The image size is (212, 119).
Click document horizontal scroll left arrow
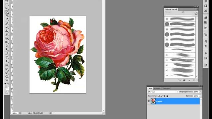tap(53, 113)
